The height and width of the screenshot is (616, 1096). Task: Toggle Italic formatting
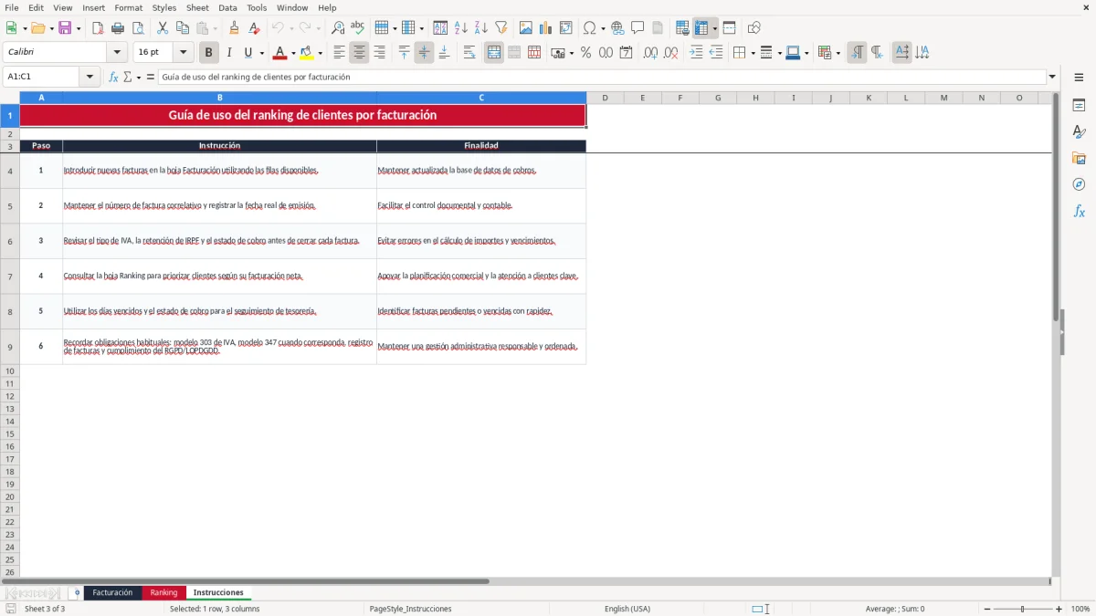[x=229, y=53]
